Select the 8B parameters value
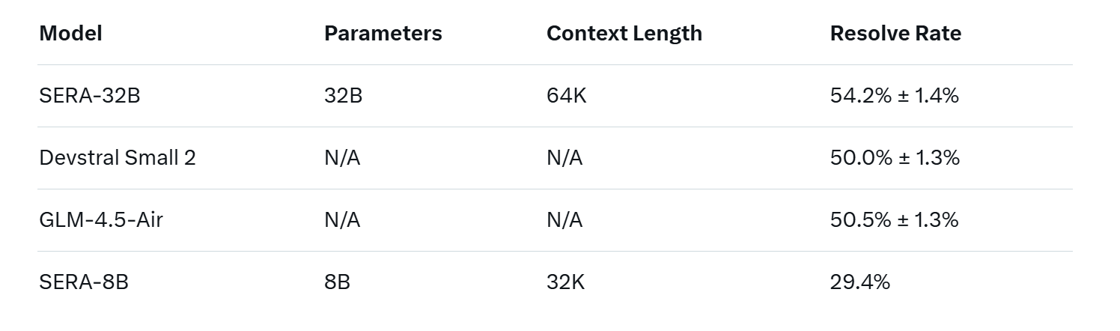Image resolution: width=1120 pixels, height=331 pixels. tap(337, 282)
